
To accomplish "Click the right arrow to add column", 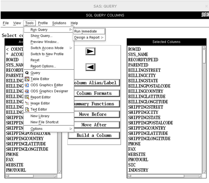I will tap(90, 51).
